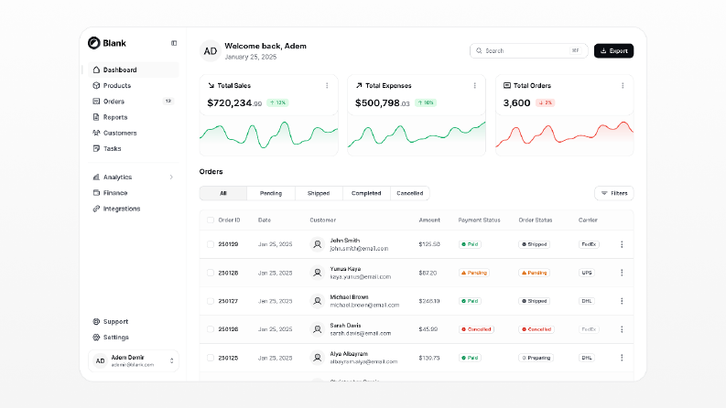Screen dimensions: 726x408
Task: Select the Completed orders tab
Action: (366, 193)
